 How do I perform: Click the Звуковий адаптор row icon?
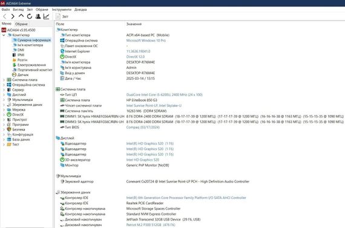click(x=62, y=181)
